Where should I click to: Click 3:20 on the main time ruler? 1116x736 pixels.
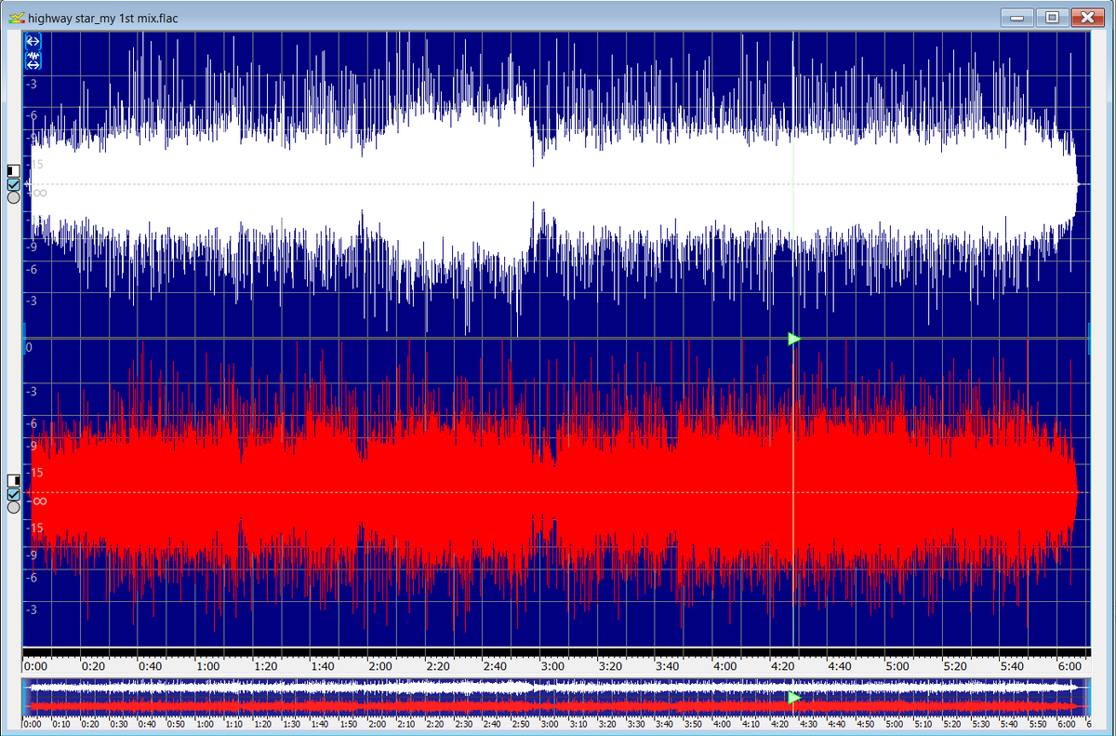point(610,666)
